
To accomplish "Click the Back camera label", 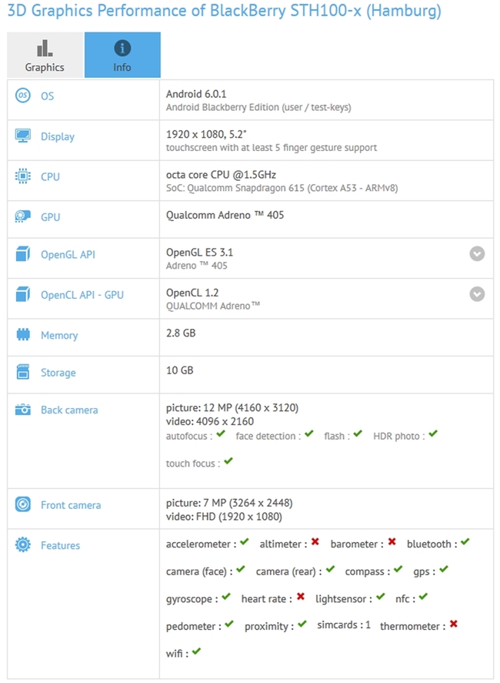I will coord(69,410).
